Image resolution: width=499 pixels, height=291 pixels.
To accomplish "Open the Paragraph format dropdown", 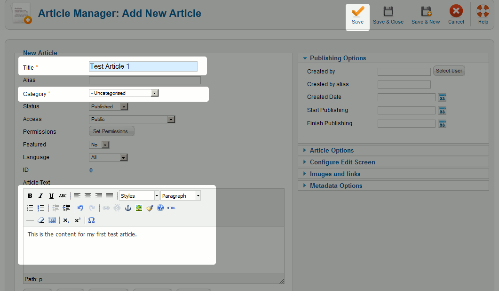I will click(x=181, y=196).
